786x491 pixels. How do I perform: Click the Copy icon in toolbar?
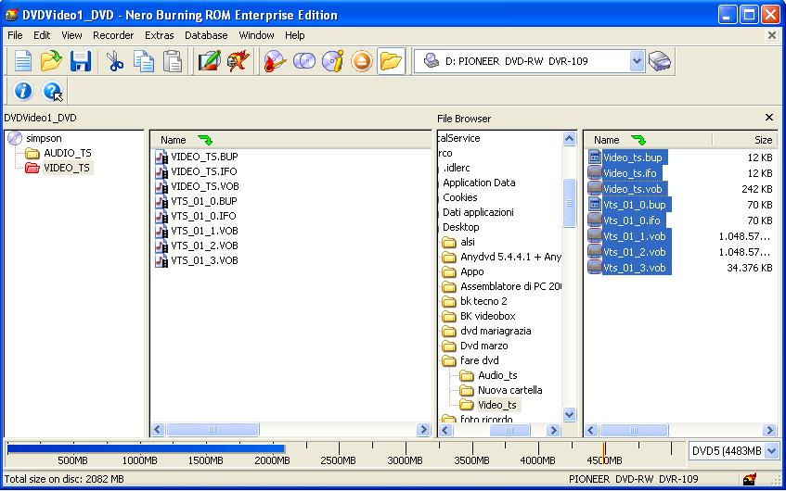pyautogui.click(x=144, y=61)
